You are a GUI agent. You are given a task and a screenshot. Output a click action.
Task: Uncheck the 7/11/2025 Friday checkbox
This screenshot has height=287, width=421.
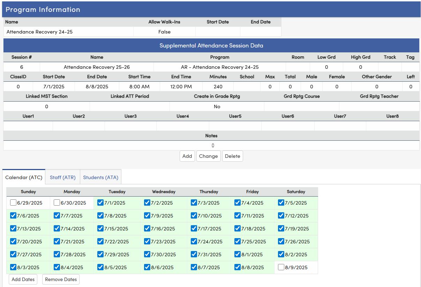click(238, 215)
